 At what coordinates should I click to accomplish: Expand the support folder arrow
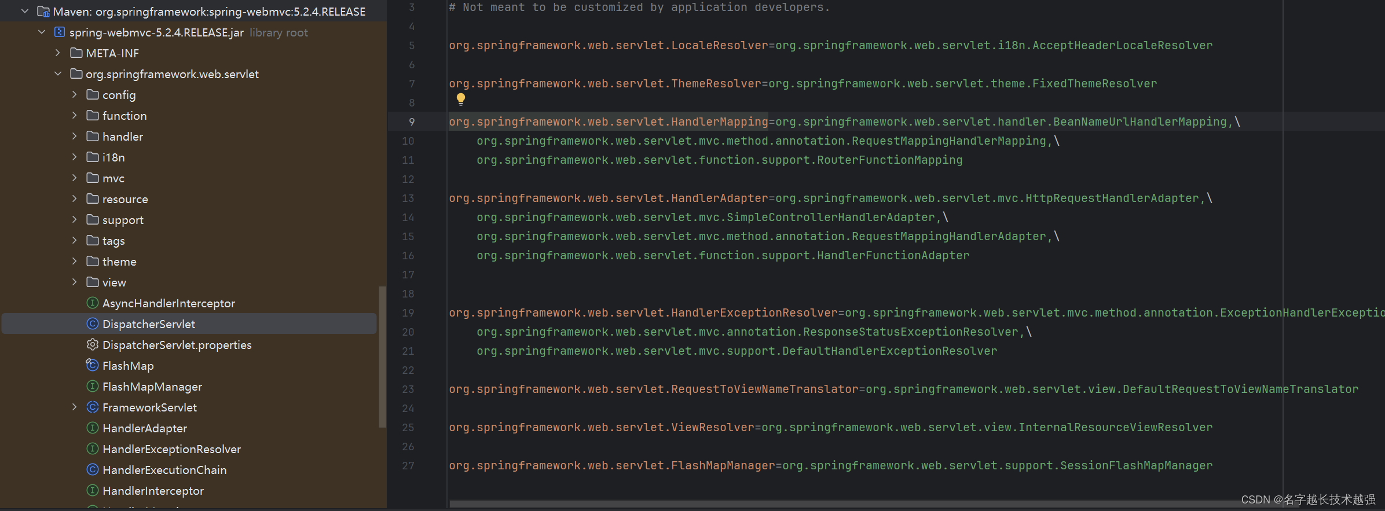click(75, 220)
